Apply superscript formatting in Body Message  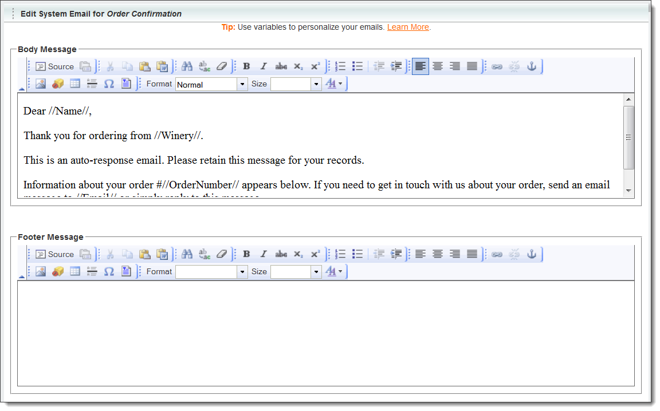coord(315,66)
